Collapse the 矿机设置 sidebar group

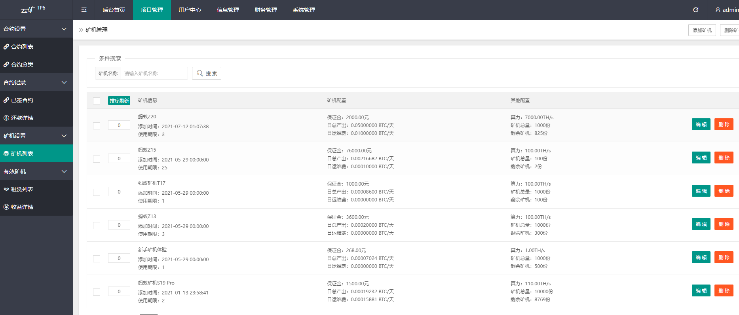tap(64, 136)
